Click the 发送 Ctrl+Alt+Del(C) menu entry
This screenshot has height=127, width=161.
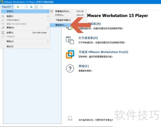coord(25,24)
